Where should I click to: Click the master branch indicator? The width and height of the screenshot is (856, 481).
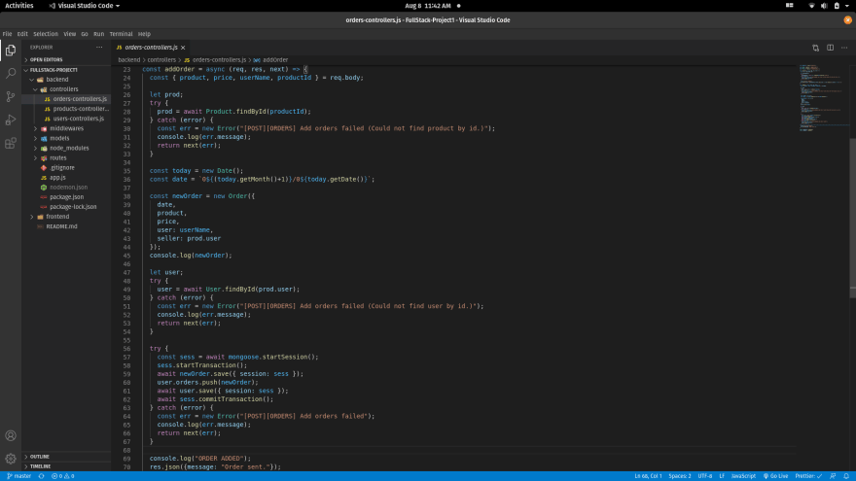(19, 476)
